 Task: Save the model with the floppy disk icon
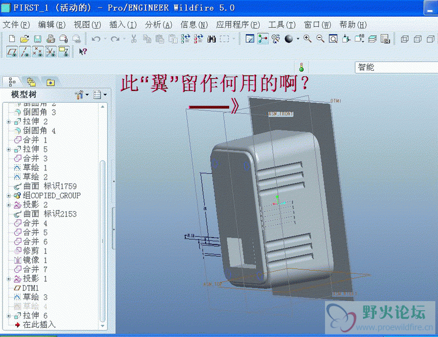tap(37, 39)
